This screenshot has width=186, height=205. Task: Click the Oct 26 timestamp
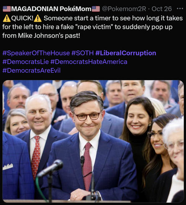(x=161, y=9)
